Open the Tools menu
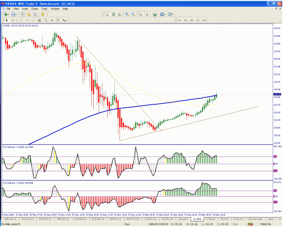This screenshot has width=283, height=227. (x=44, y=9)
